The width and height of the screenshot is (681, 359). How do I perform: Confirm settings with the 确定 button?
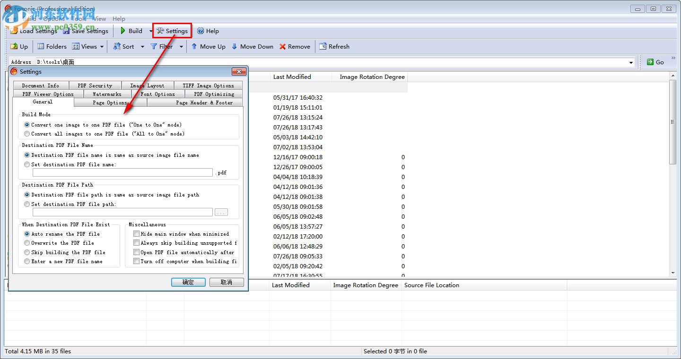tap(188, 282)
